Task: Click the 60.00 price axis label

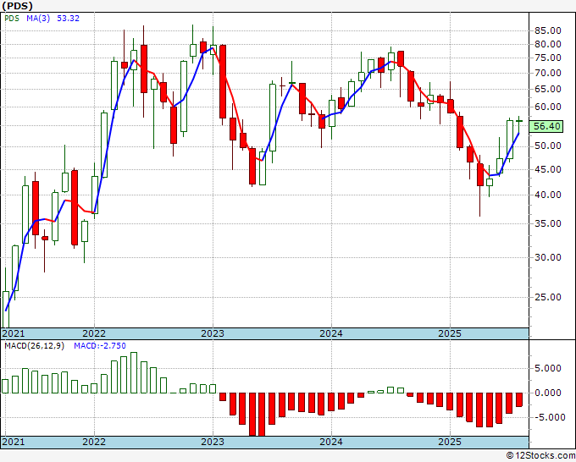Action: tap(548, 107)
